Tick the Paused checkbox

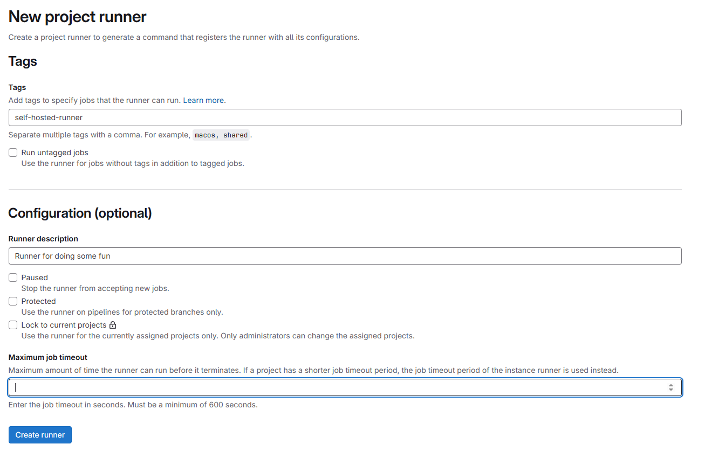pyautogui.click(x=13, y=277)
